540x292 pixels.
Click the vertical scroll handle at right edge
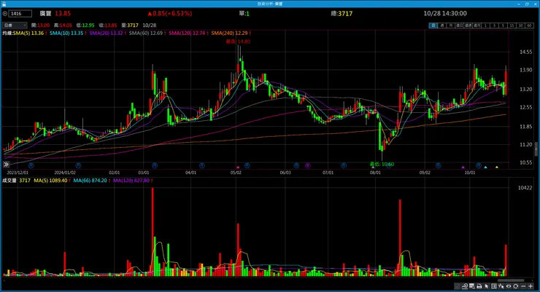point(536,149)
